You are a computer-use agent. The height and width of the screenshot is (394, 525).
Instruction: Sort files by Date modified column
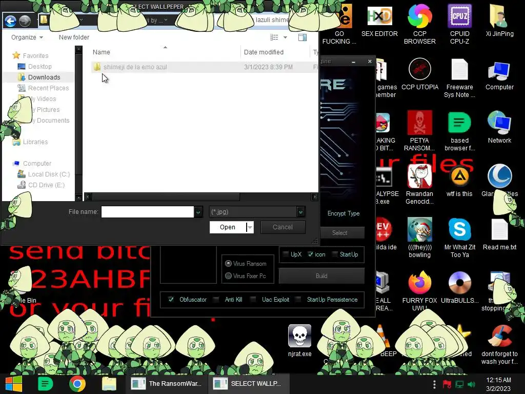tap(264, 52)
